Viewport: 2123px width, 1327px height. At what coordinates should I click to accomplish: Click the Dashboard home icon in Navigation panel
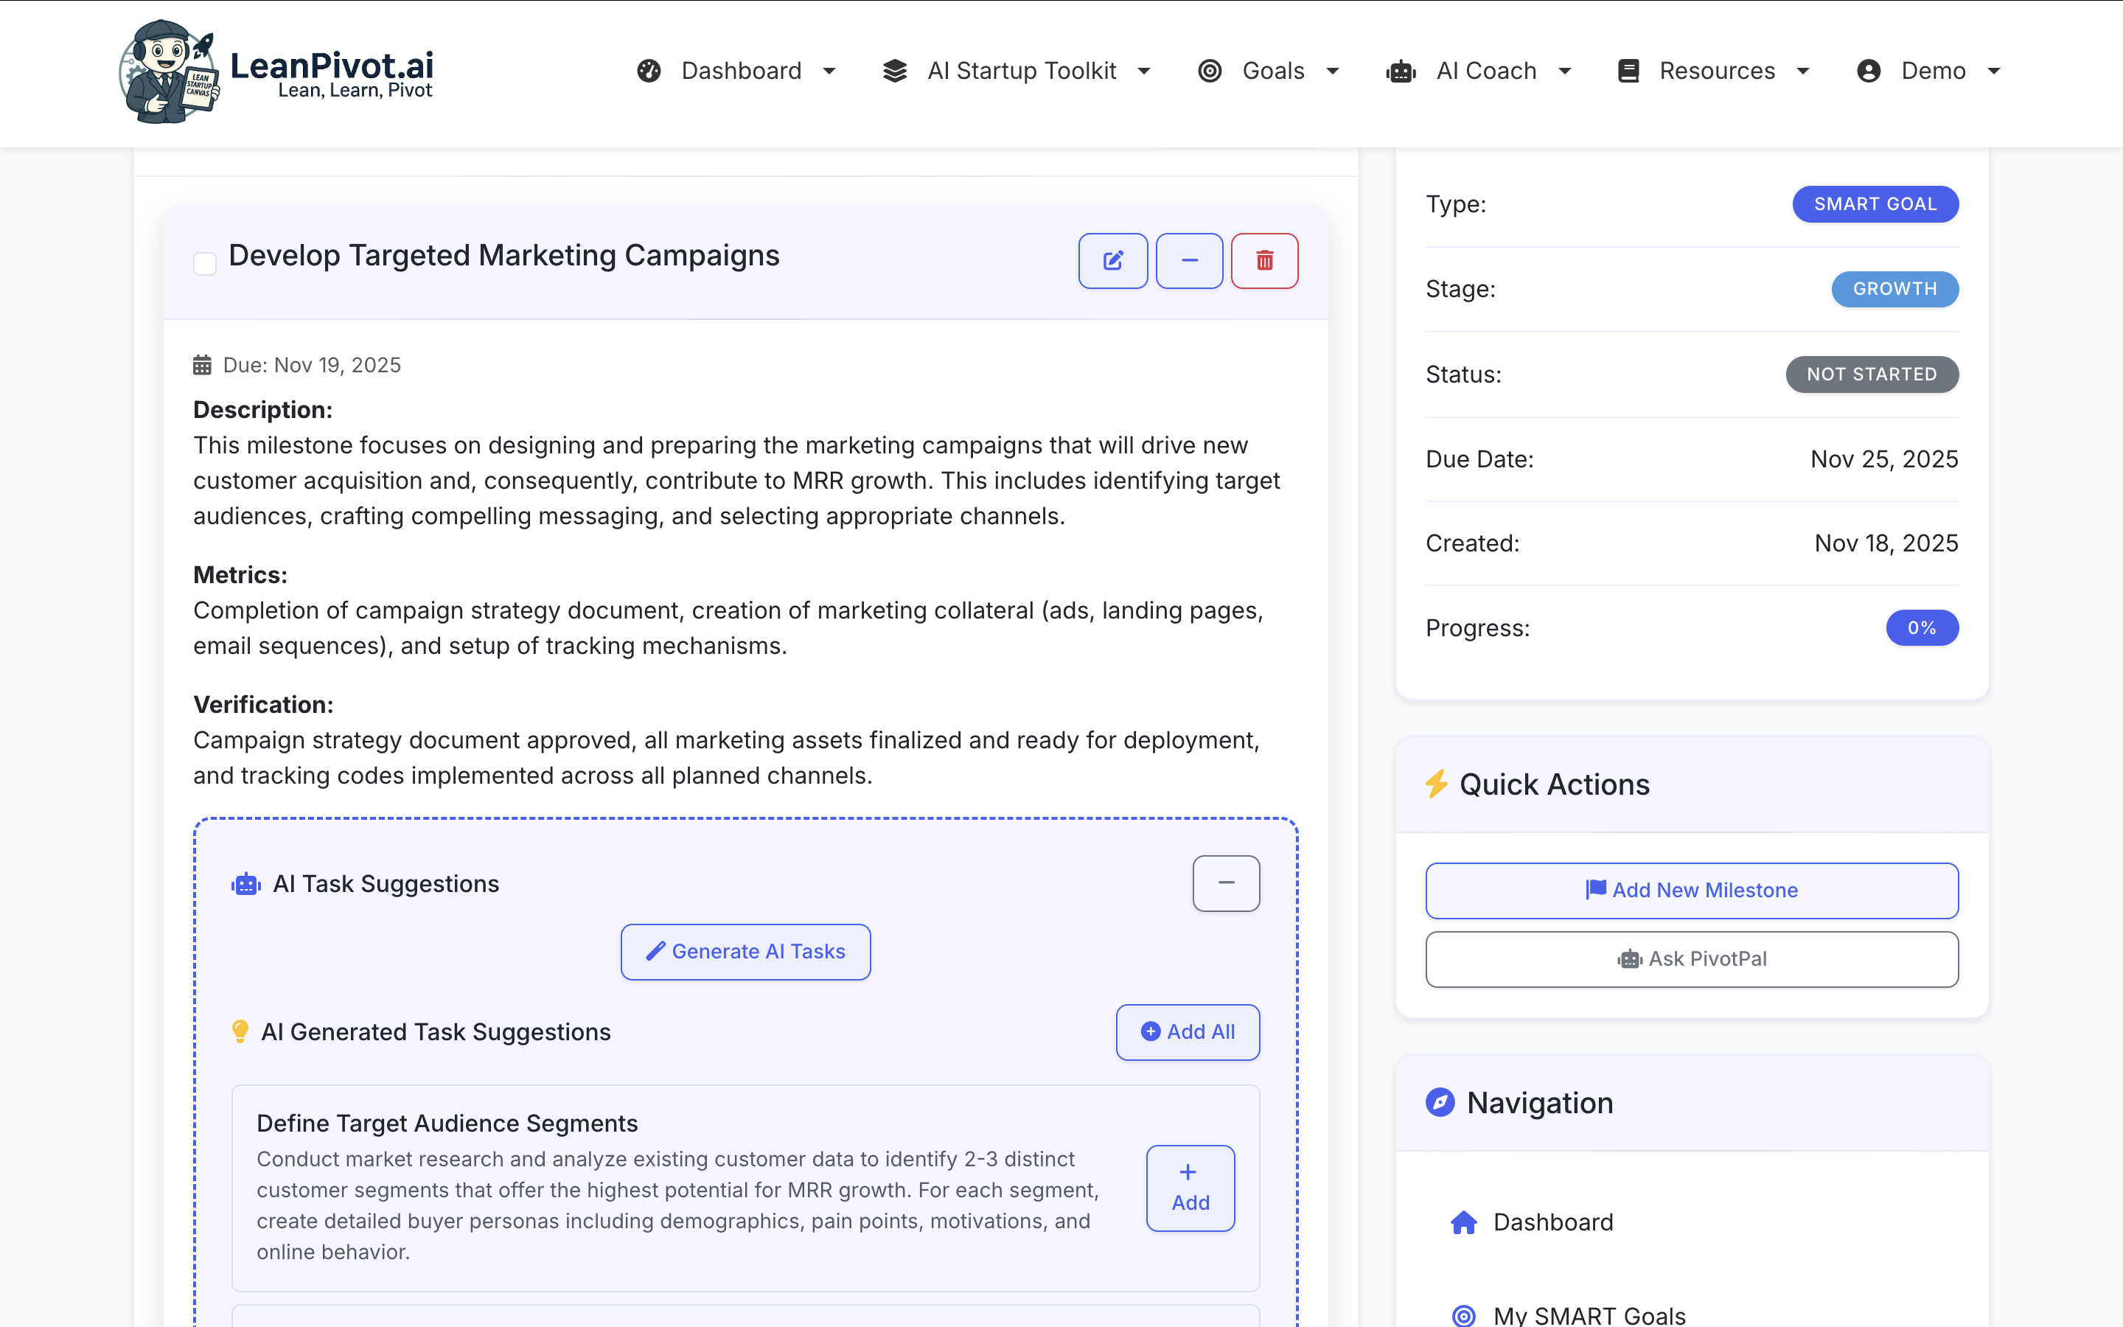pos(1463,1222)
